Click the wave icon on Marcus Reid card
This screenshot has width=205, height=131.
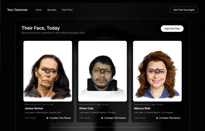(157, 118)
